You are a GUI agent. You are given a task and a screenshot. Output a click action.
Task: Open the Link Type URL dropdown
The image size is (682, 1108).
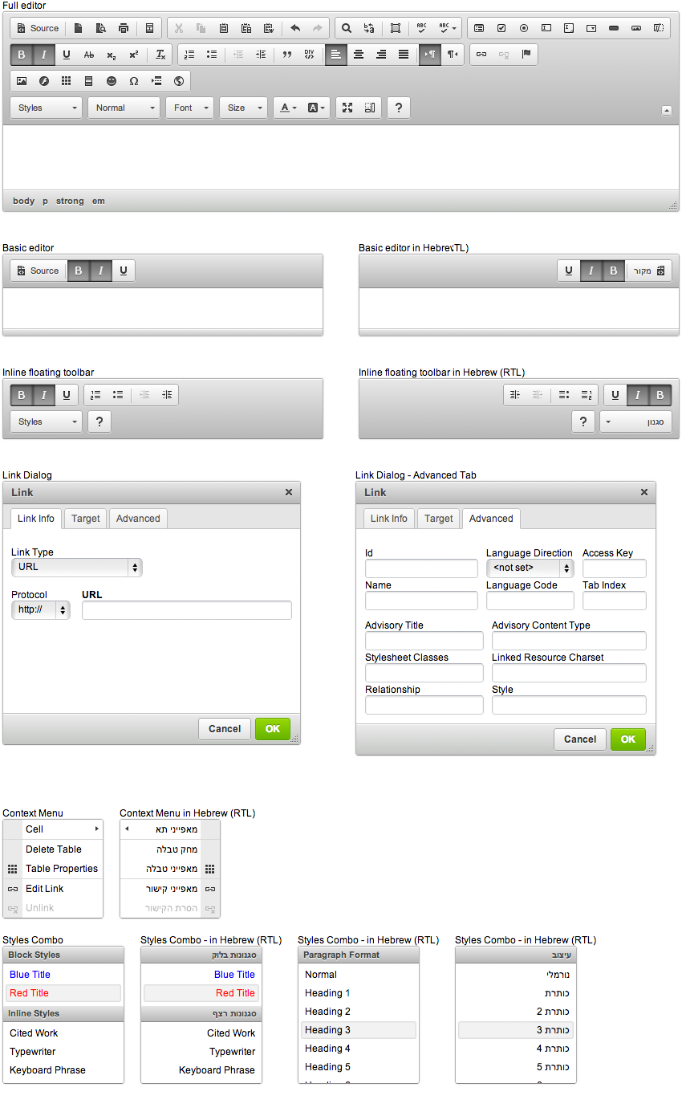click(x=77, y=568)
